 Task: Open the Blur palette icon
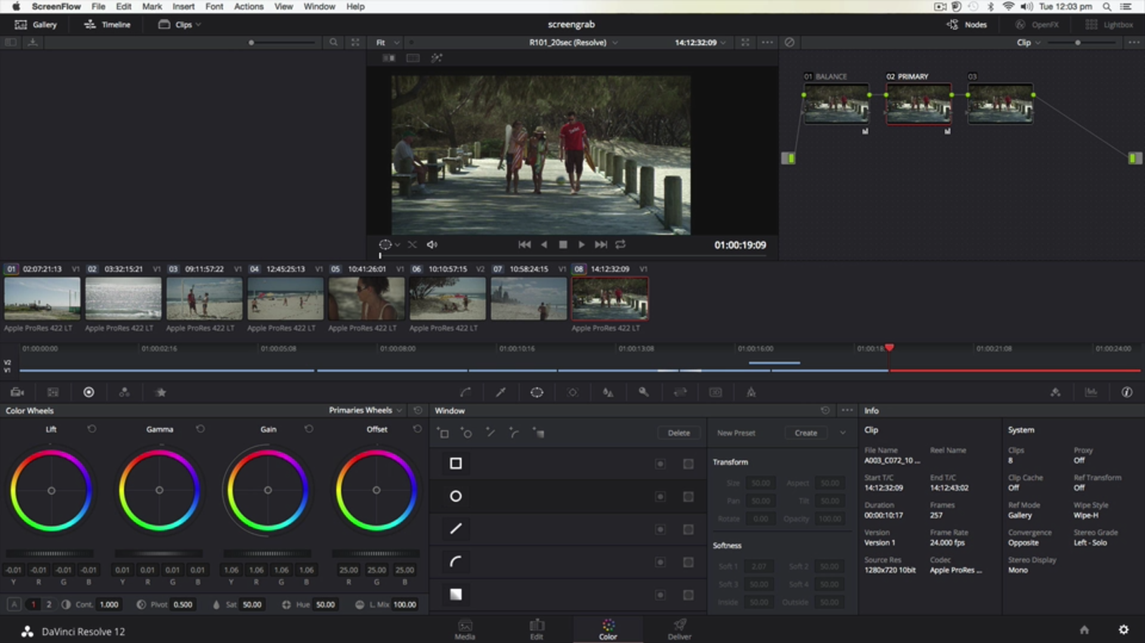pos(608,392)
